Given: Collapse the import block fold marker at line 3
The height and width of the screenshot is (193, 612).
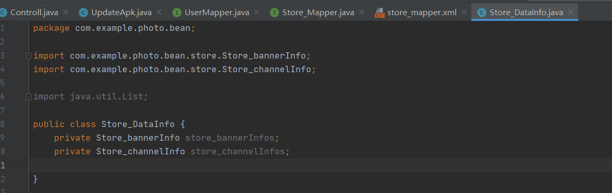Looking at the screenshot, I should pos(28,56).
